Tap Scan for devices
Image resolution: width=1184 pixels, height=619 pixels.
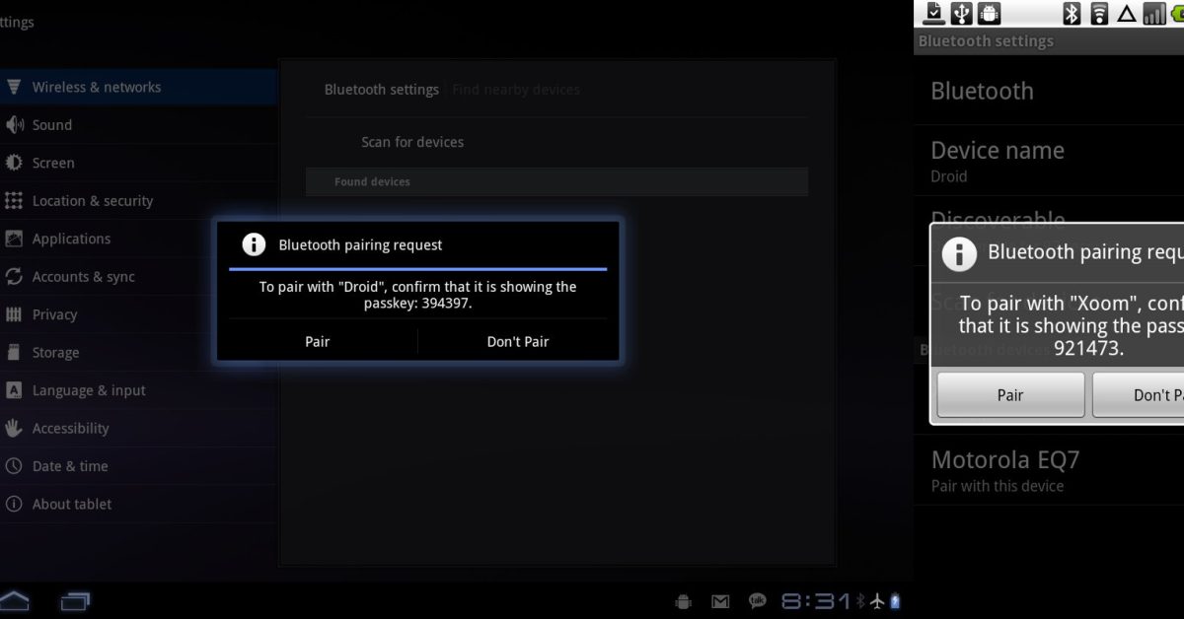412,142
